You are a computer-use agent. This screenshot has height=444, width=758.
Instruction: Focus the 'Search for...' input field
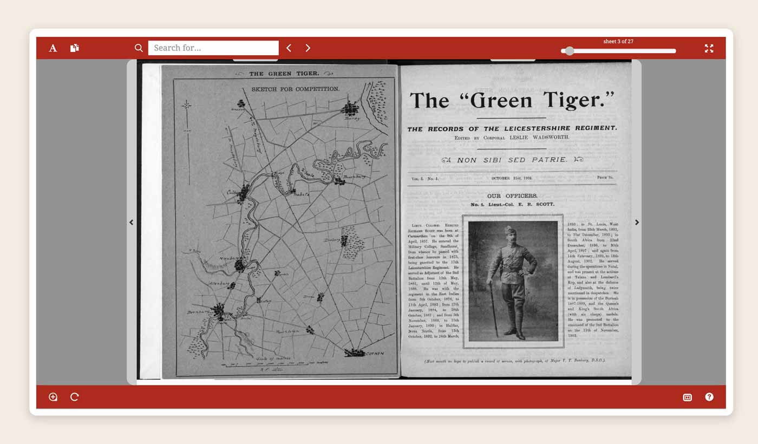(213, 48)
